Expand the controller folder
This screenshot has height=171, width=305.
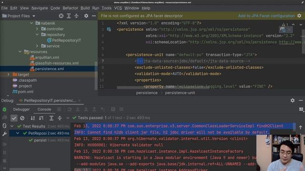(37, 29)
